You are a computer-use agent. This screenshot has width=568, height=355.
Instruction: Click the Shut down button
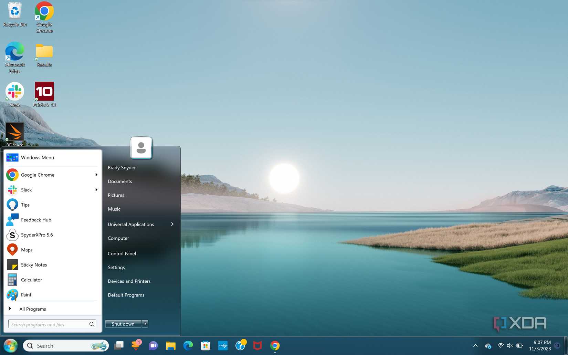123,324
